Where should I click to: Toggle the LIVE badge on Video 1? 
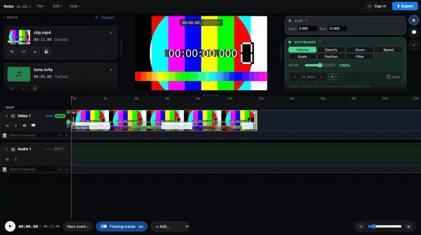60,116
